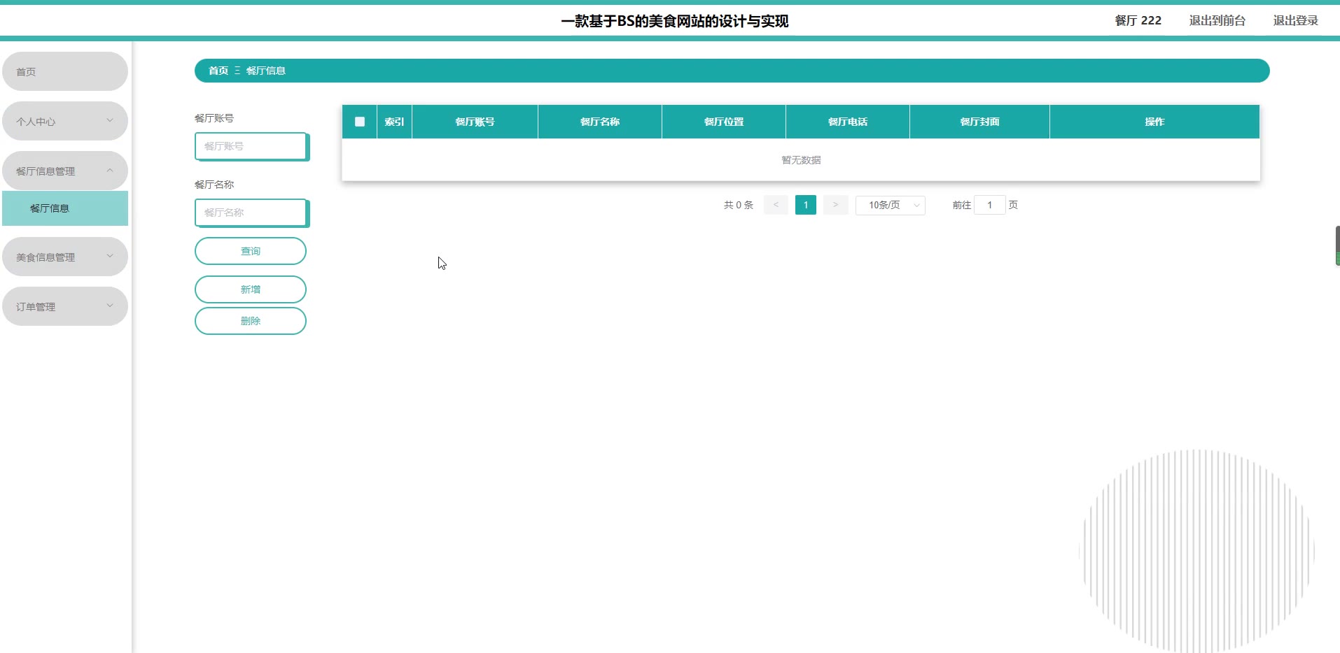Click the 餐厅信息 breadcrumb text
This screenshot has height=653, width=1340.
(266, 71)
